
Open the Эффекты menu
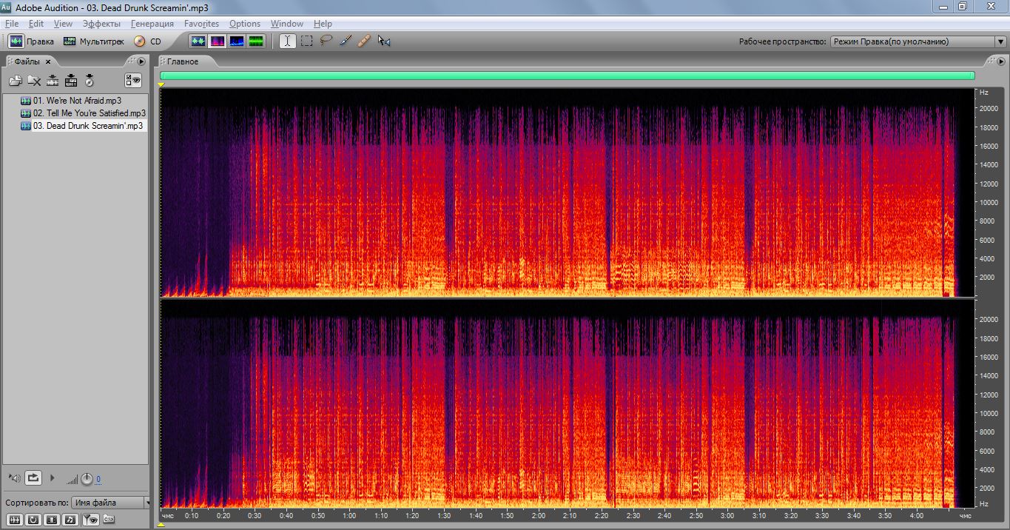101,24
